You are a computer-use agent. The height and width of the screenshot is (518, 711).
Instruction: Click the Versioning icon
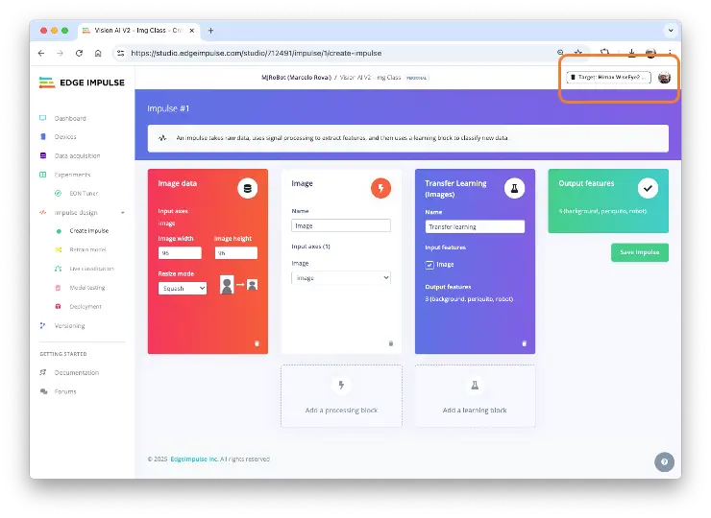point(42,325)
